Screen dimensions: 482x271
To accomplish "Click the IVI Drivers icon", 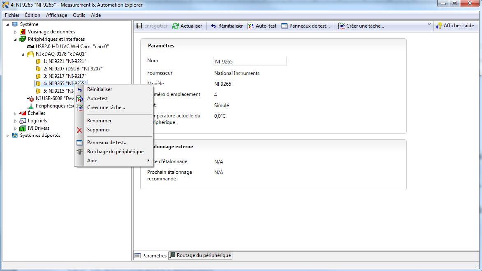I will (x=23, y=128).
